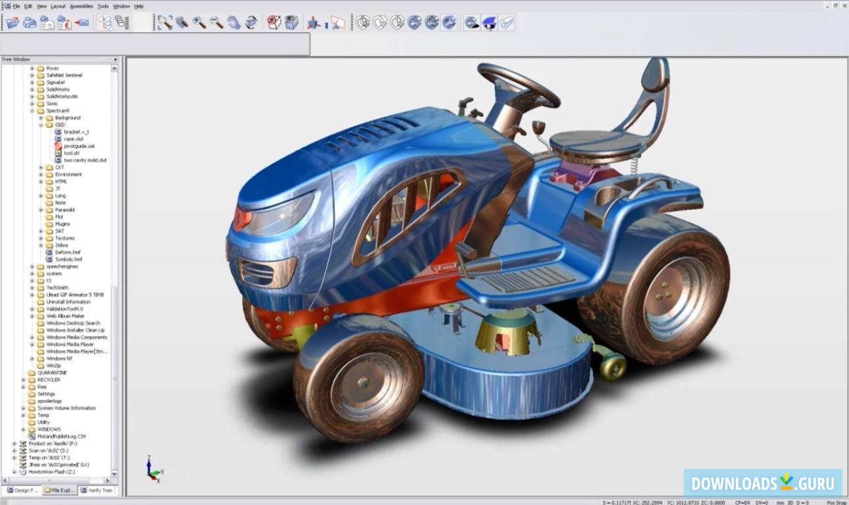Click the grey shaded cube icon
Image resolution: width=849 pixels, height=505 pixels.
(x=291, y=22)
